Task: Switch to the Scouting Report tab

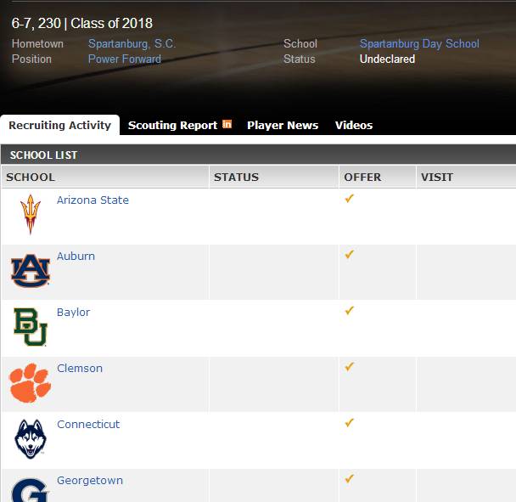Action: (x=172, y=125)
